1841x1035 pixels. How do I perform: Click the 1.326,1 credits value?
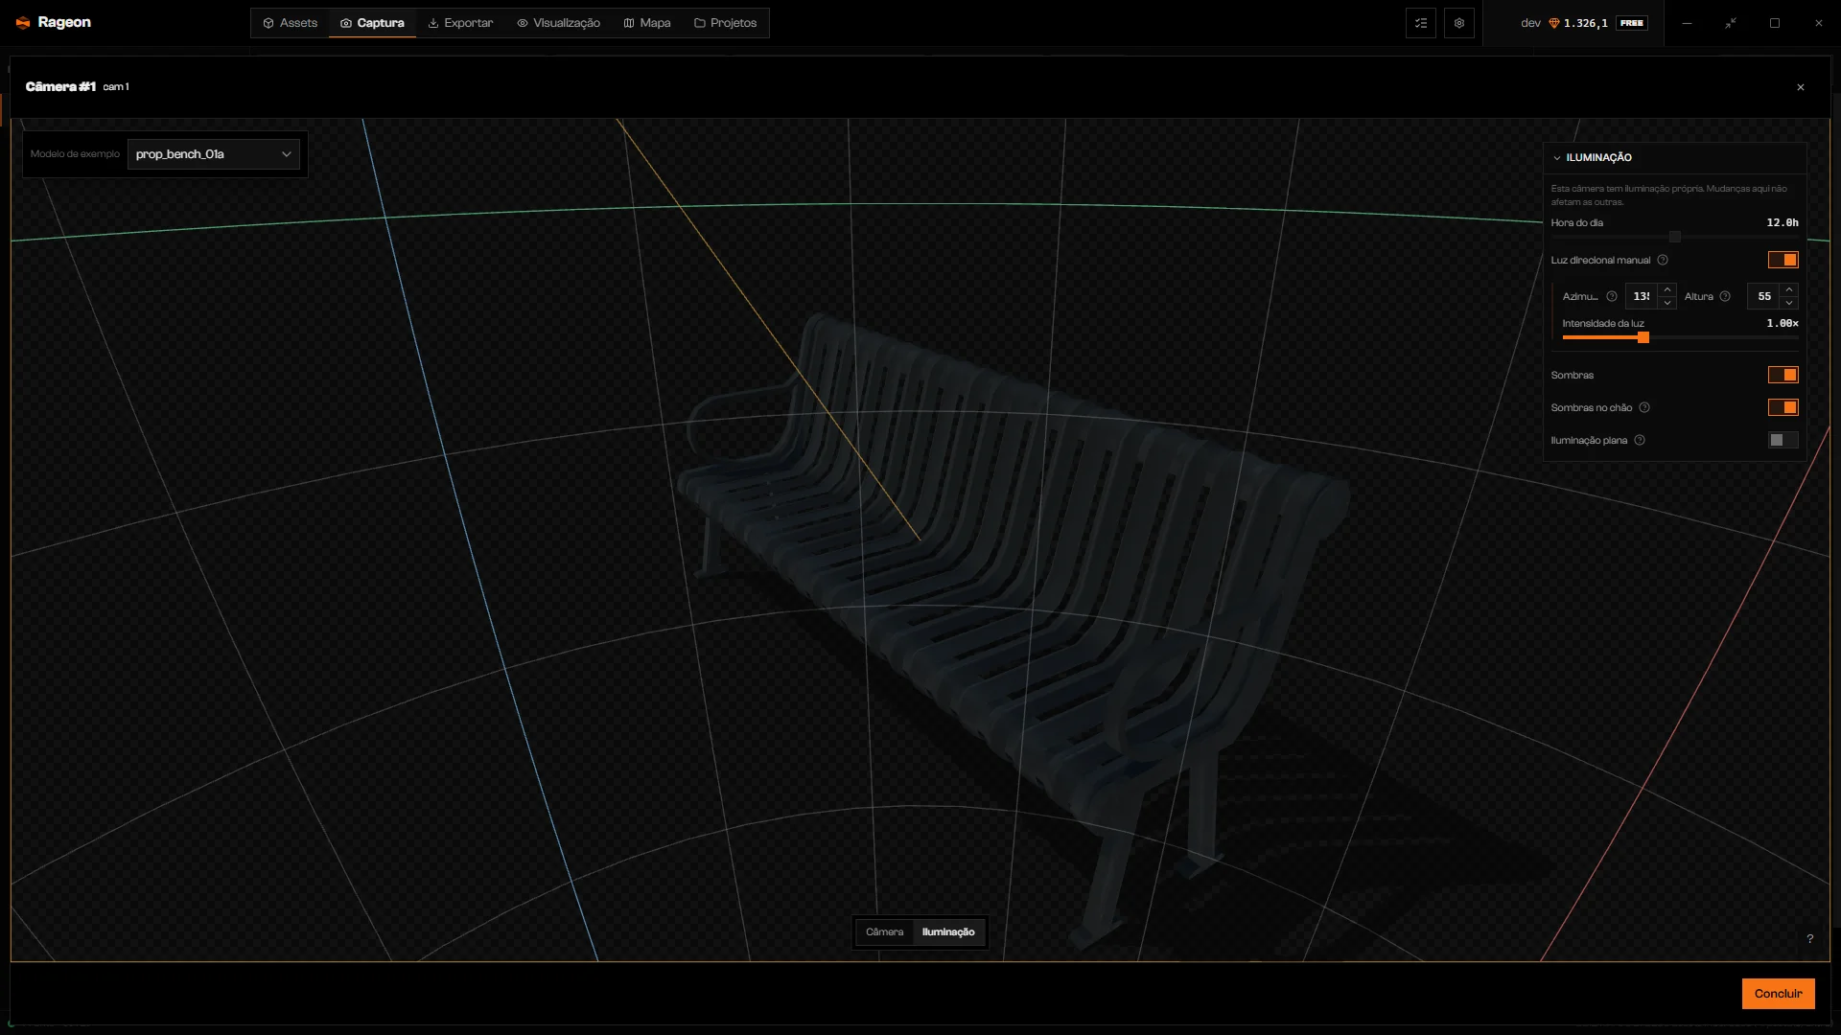(x=1586, y=23)
